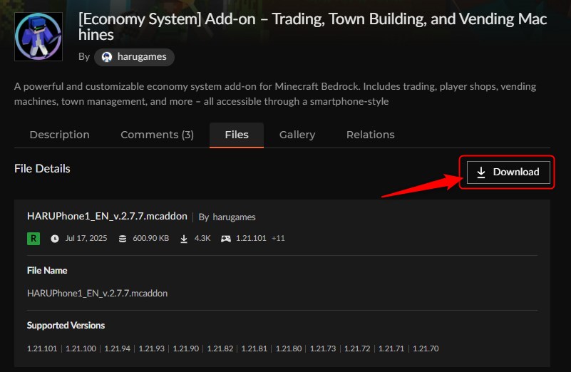Click supported version 1.21.90
The width and height of the screenshot is (571, 372).
click(x=186, y=348)
